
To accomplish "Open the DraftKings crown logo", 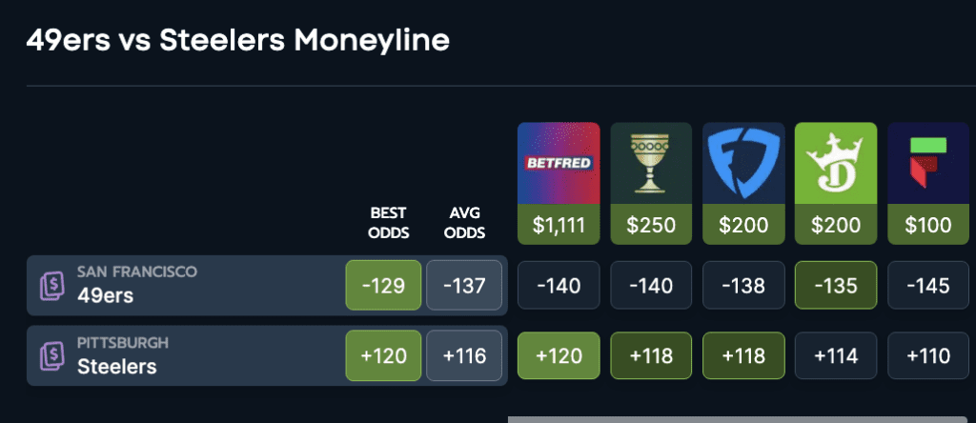I will [835, 163].
